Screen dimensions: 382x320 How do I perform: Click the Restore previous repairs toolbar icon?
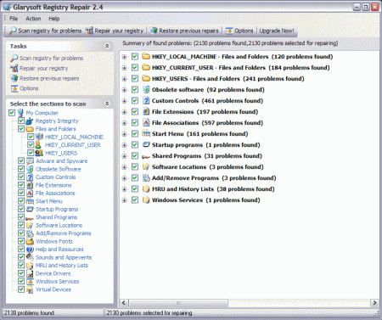(x=154, y=31)
